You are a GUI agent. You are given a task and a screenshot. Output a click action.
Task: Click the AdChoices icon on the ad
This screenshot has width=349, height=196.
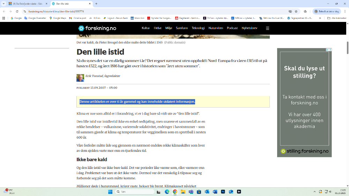[328, 50]
